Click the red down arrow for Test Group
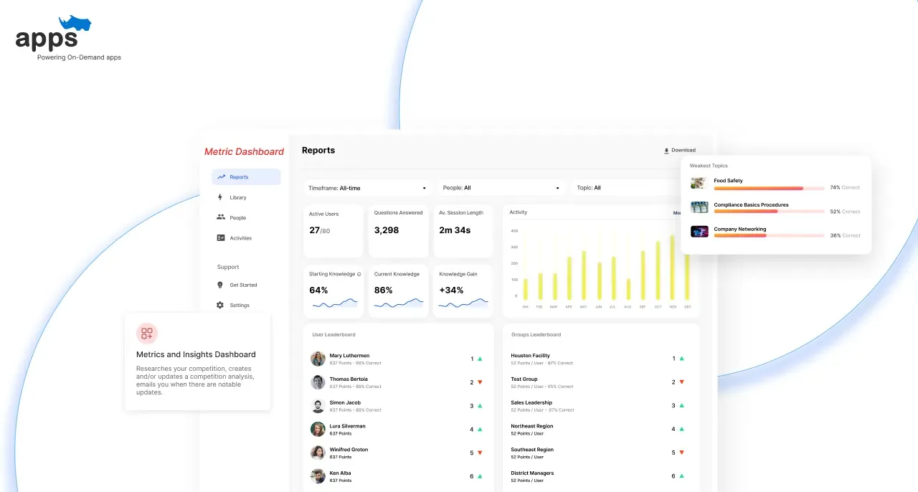 (x=681, y=382)
